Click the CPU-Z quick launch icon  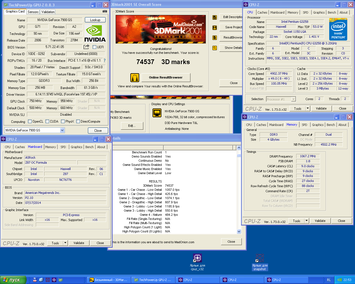point(54,280)
